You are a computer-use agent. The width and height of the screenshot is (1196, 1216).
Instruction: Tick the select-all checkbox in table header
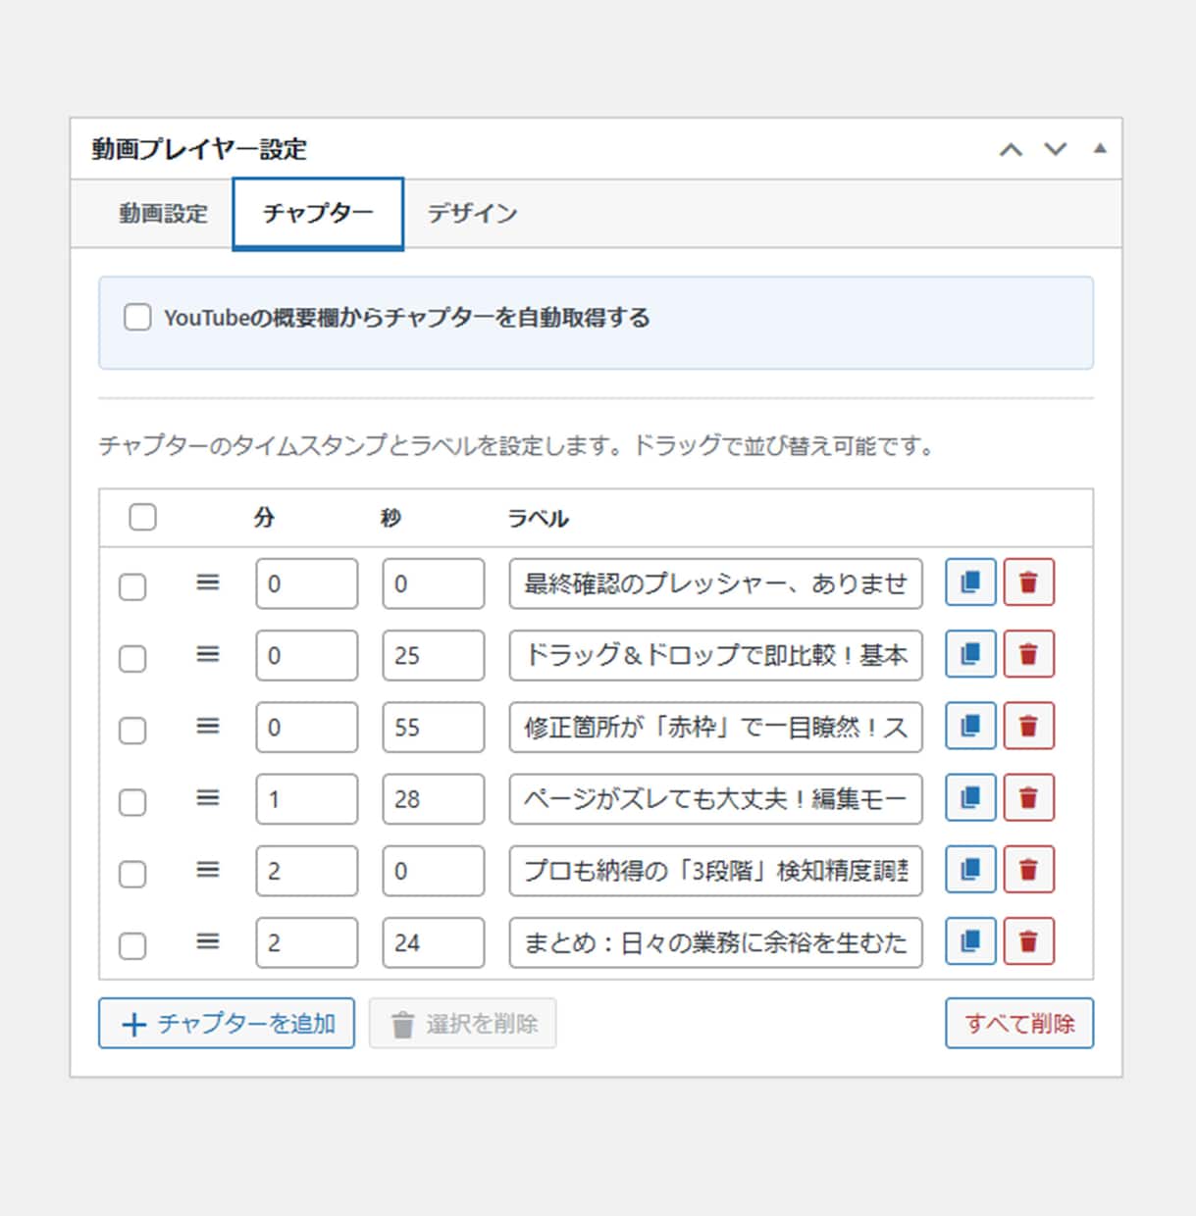coord(142,517)
